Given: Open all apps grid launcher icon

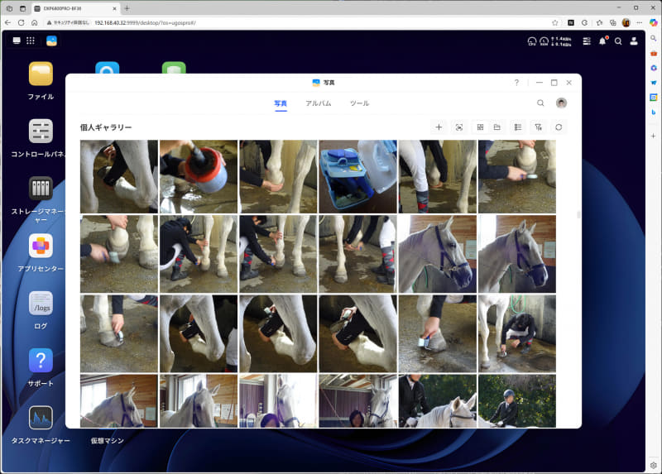Looking at the screenshot, I should point(31,41).
